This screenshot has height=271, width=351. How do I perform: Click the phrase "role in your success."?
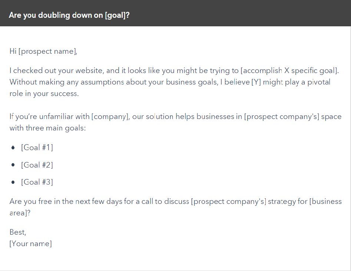pyautogui.click(x=44, y=94)
